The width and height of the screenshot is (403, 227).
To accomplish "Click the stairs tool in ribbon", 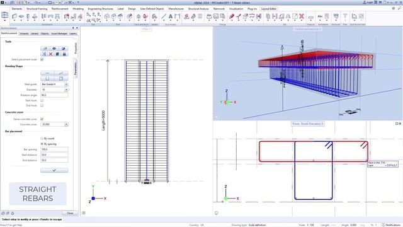I will pyautogui.click(x=73, y=16).
